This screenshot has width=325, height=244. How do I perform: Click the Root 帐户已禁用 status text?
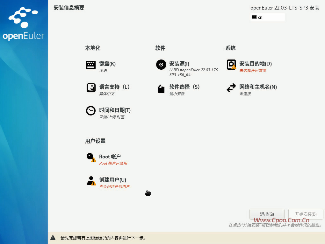click(x=113, y=164)
